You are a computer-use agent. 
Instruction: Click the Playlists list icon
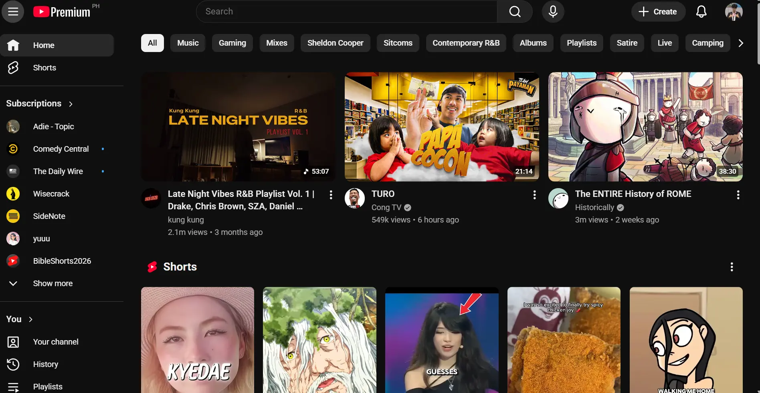click(x=13, y=387)
